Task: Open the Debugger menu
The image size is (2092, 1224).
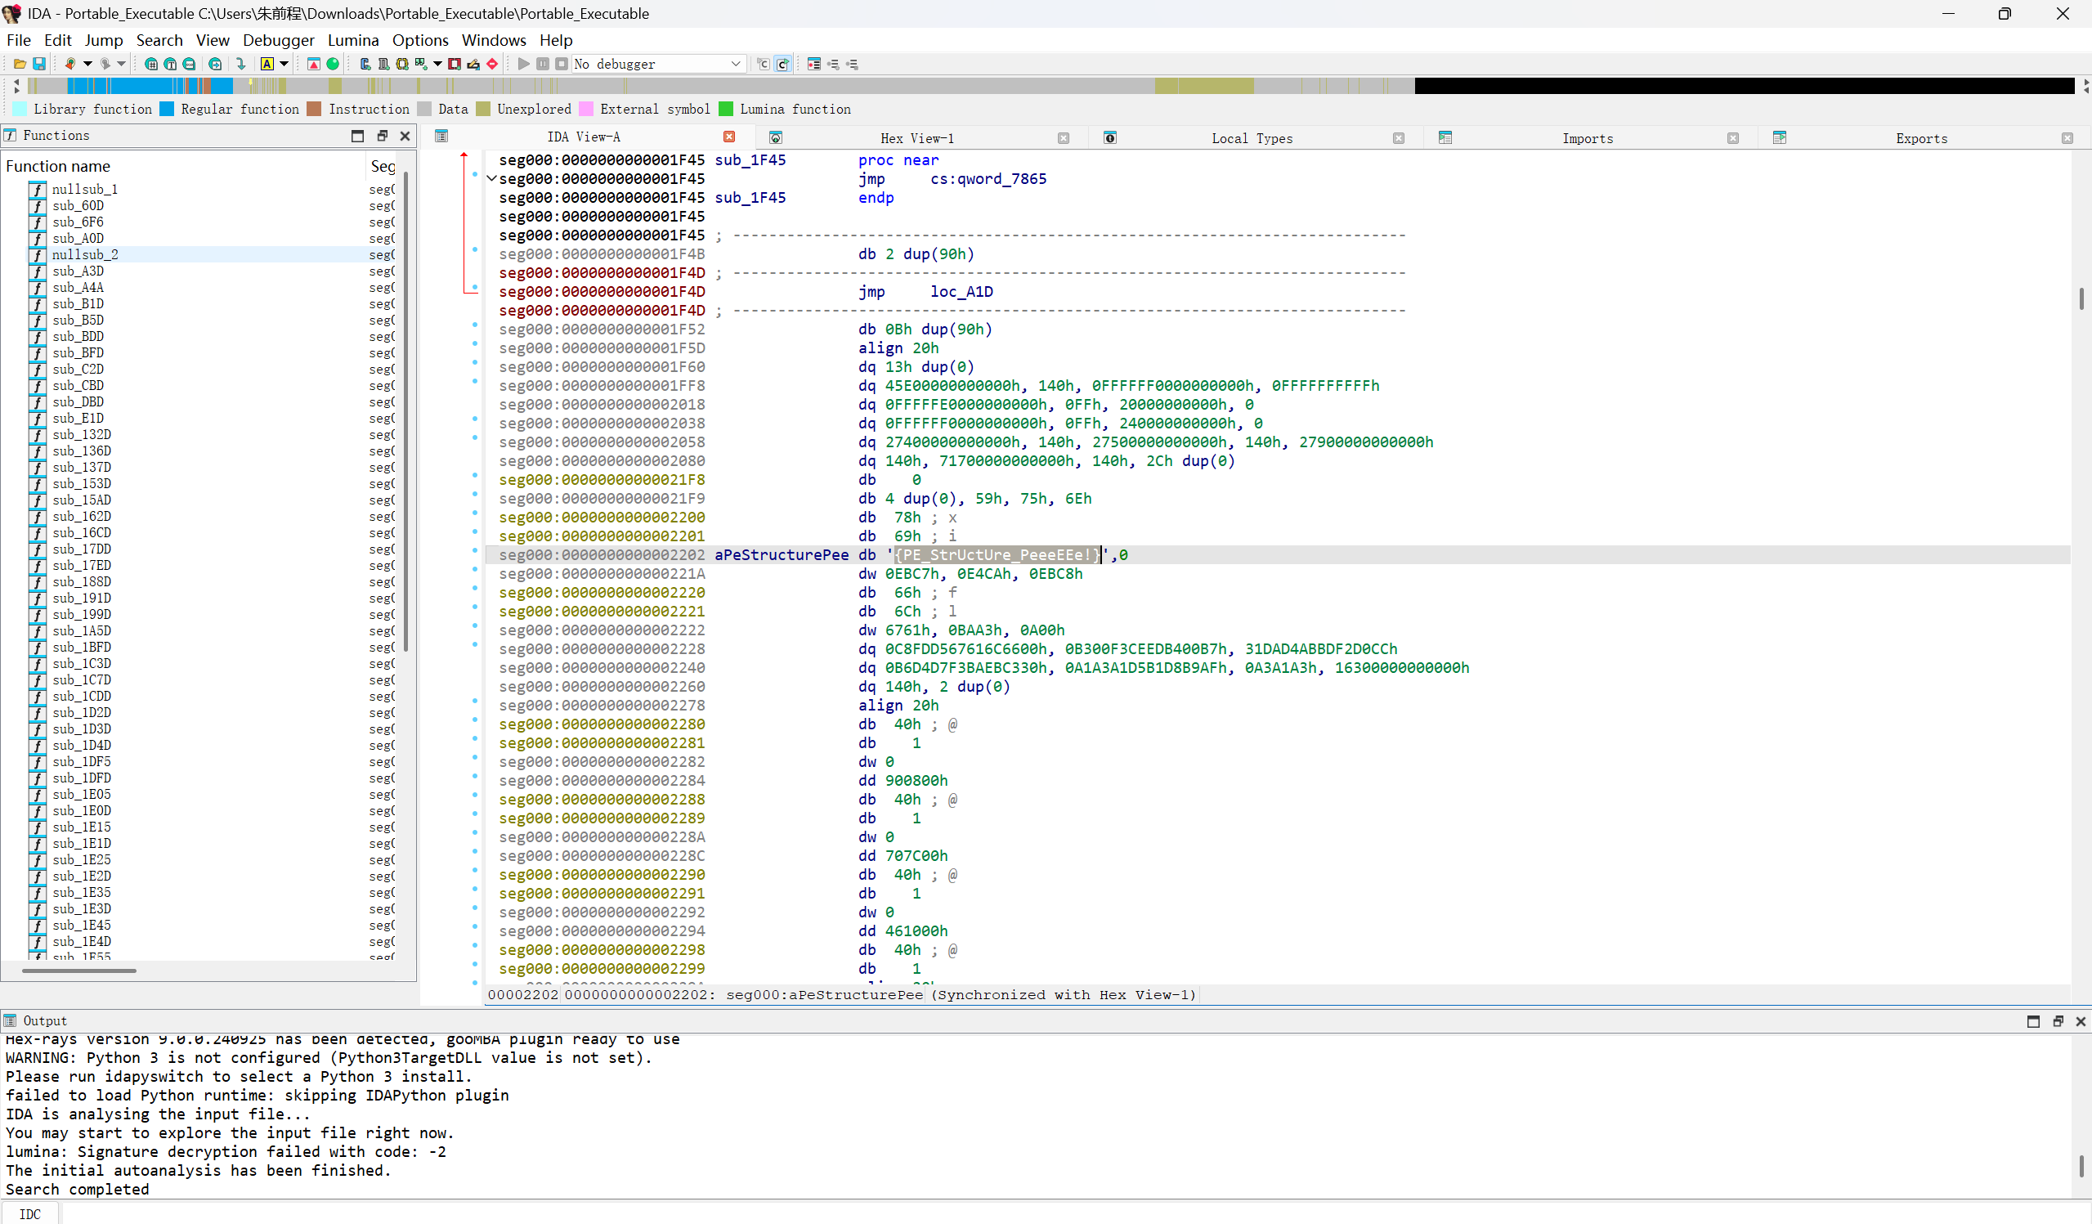Action: click(x=278, y=40)
